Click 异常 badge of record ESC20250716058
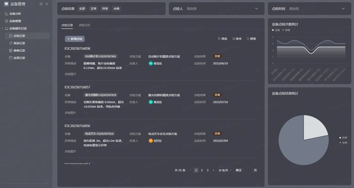Image resolution: width=354 pixels, height=188 pixels. click(x=217, y=56)
